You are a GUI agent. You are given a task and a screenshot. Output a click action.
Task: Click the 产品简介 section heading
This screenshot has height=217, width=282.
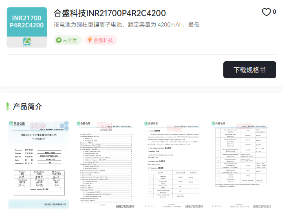[x=27, y=106]
